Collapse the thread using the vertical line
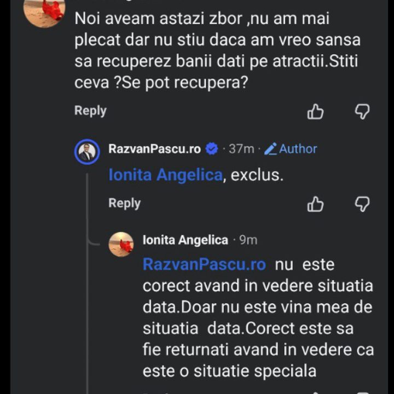This screenshot has height=394, width=394. point(88,274)
